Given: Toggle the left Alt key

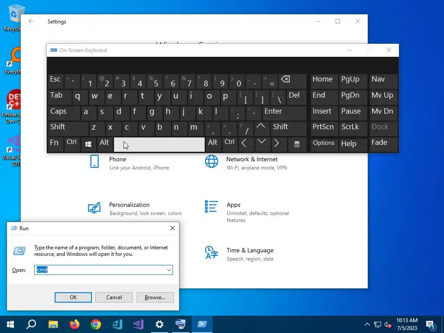Looking at the screenshot, I should click(x=104, y=144).
